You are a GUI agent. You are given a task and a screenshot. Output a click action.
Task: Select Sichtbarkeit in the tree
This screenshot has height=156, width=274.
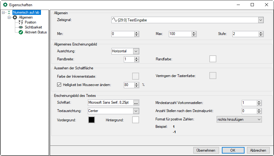coord(33,27)
